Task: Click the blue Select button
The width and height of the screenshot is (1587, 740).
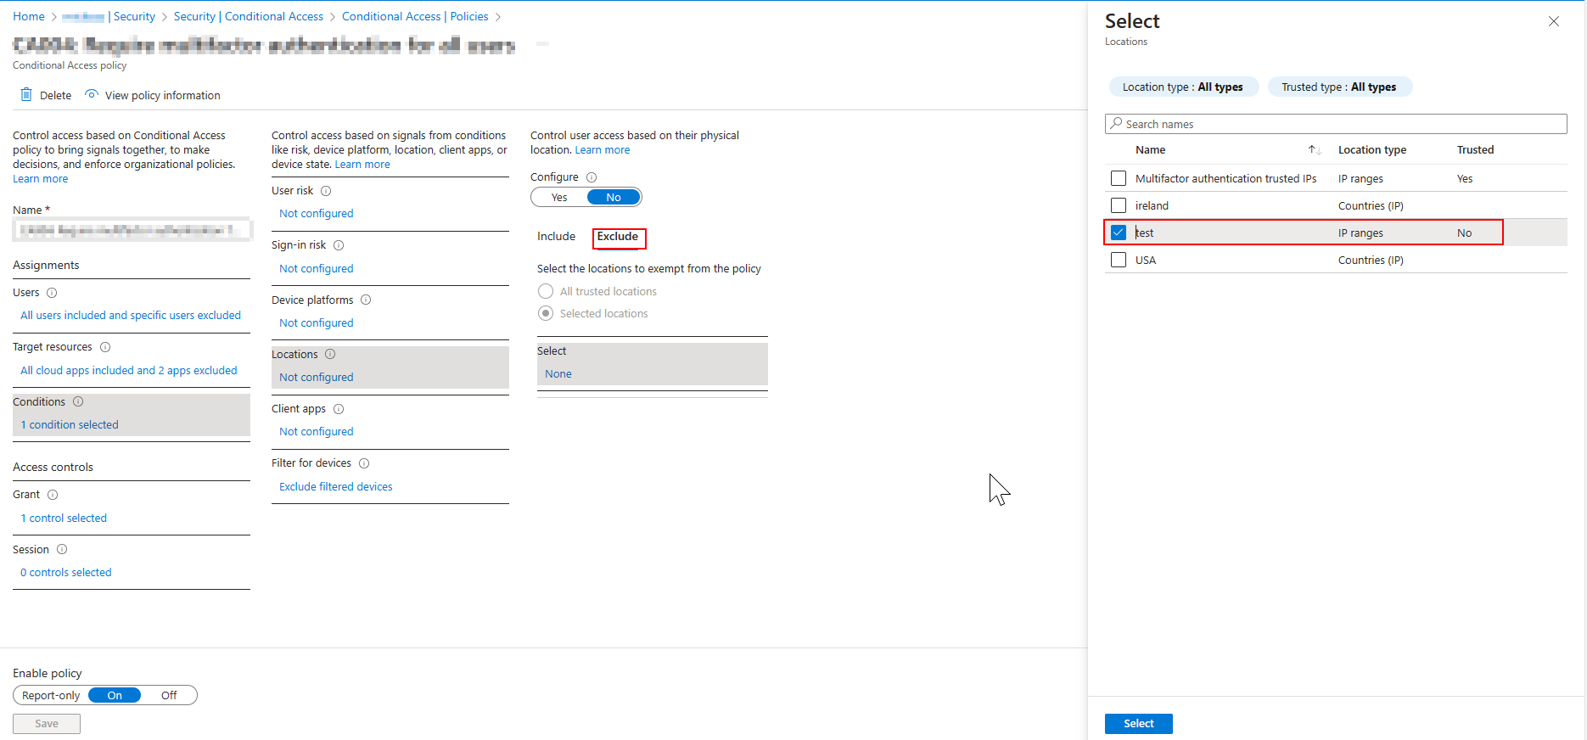Action: coord(1138,723)
